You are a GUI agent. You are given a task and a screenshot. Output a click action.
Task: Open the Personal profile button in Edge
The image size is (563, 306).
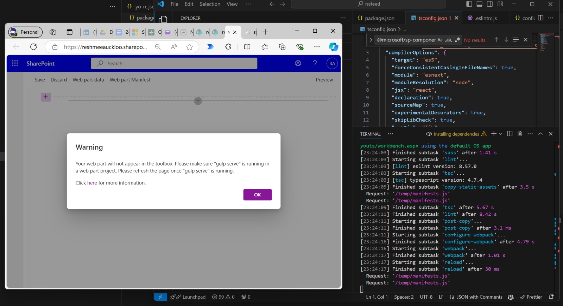click(x=25, y=32)
